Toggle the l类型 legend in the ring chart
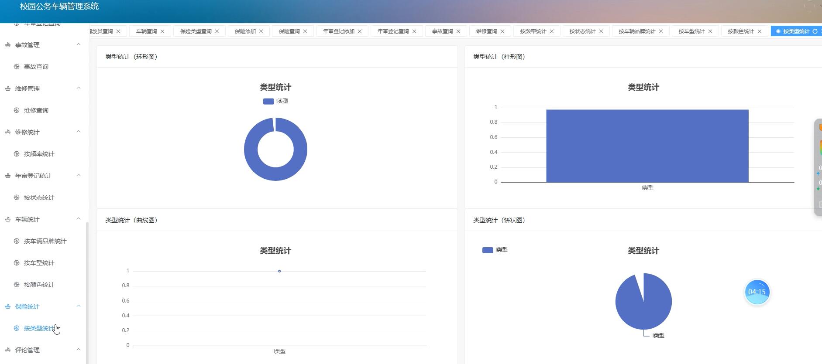This screenshot has height=364, width=822. 275,101
